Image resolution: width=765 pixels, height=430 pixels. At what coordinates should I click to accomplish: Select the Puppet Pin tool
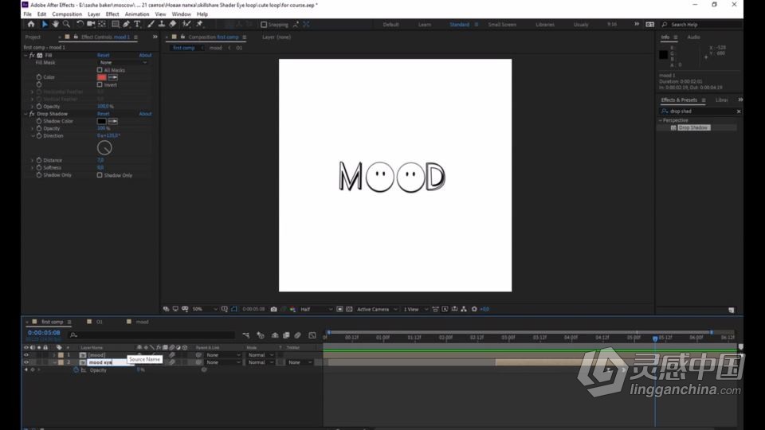click(x=199, y=24)
